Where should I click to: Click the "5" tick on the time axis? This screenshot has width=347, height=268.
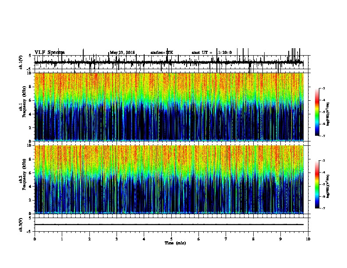click(x=171, y=239)
